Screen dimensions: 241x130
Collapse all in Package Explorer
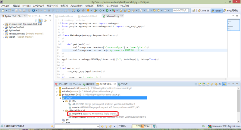tap(36, 21)
